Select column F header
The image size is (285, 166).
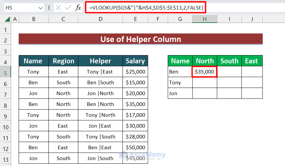click(x=158, y=19)
